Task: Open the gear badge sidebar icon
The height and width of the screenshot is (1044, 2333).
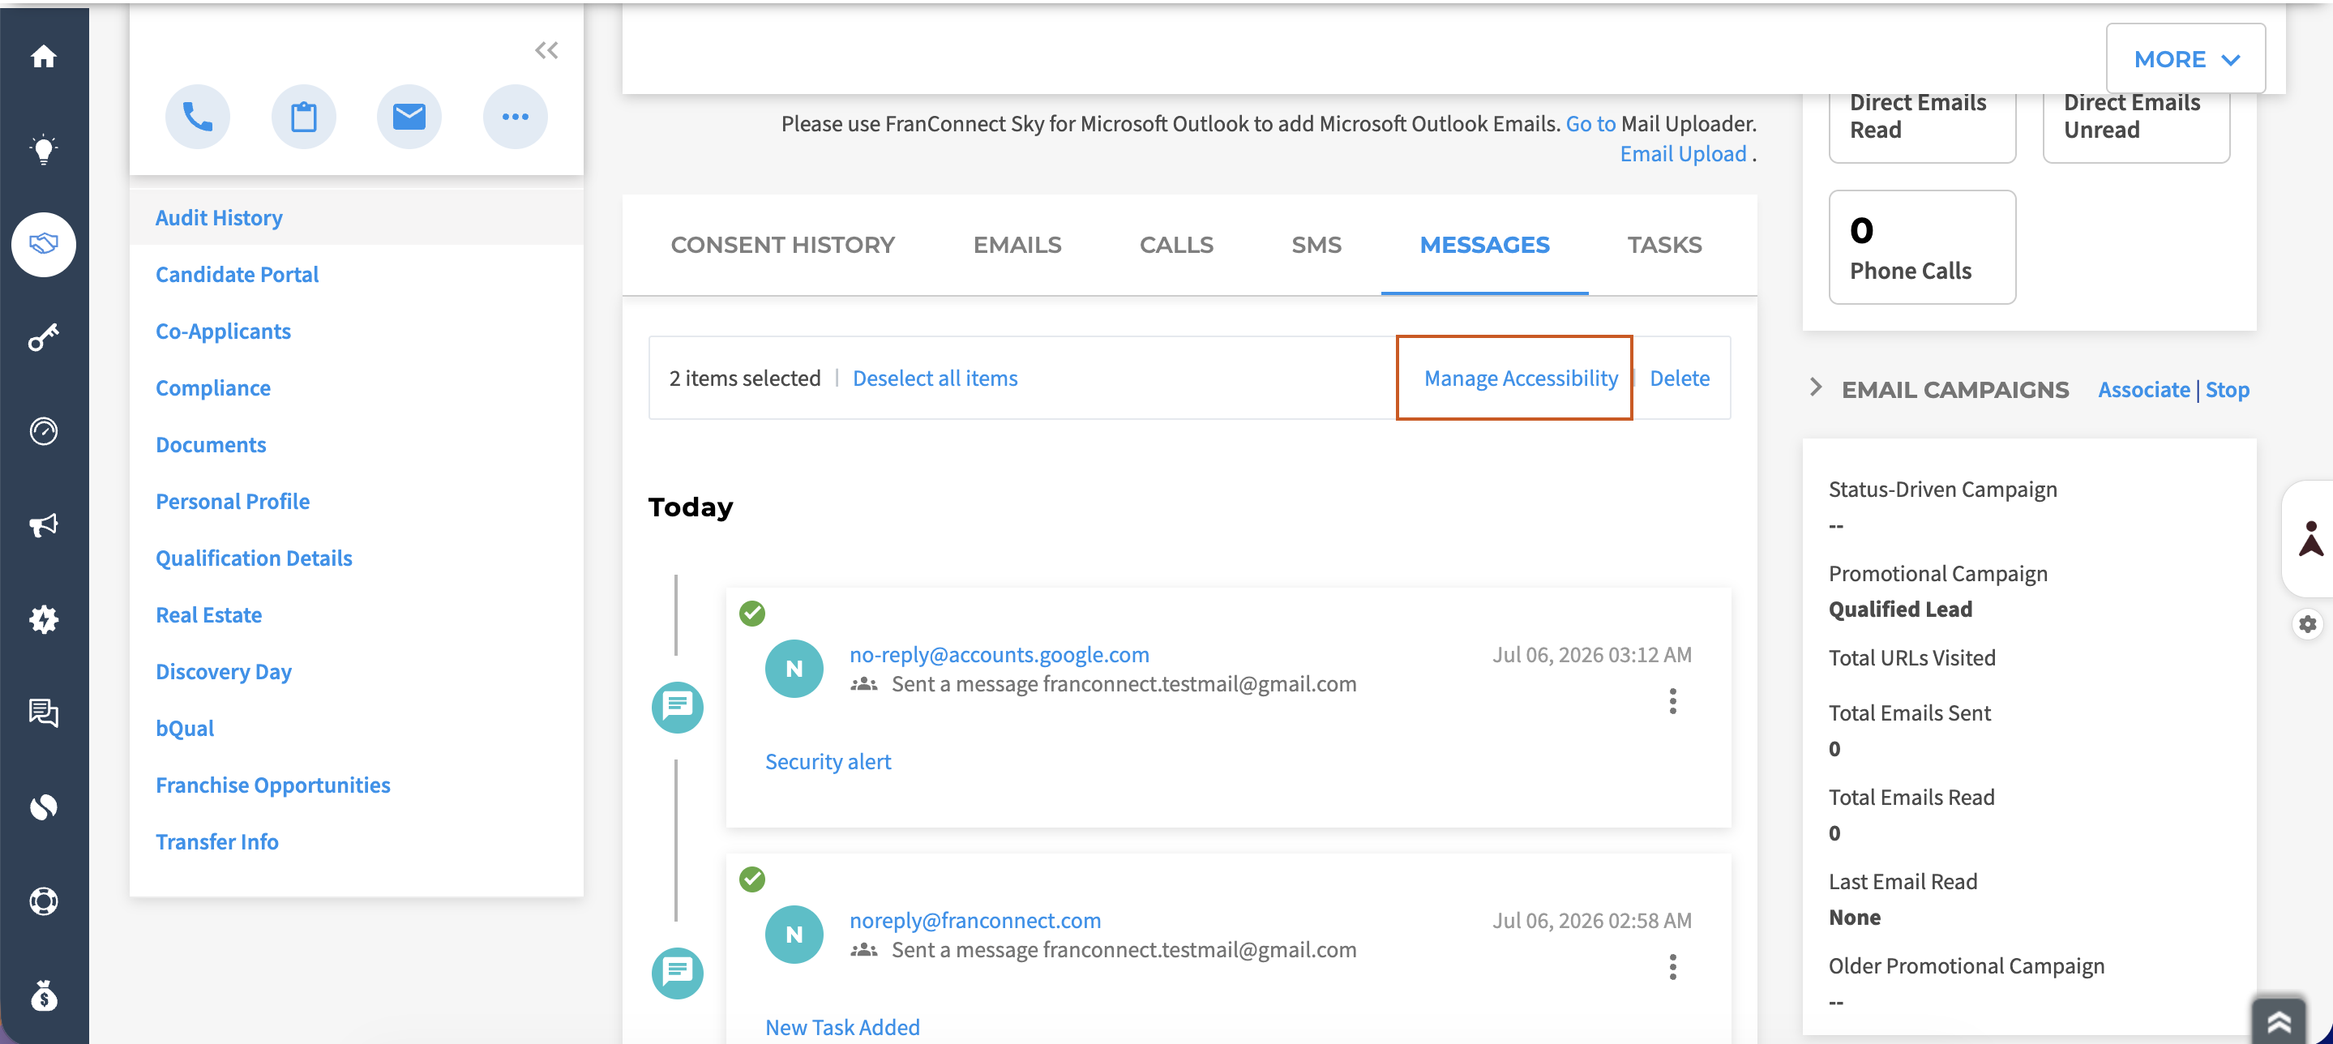Action: click(44, 619)
